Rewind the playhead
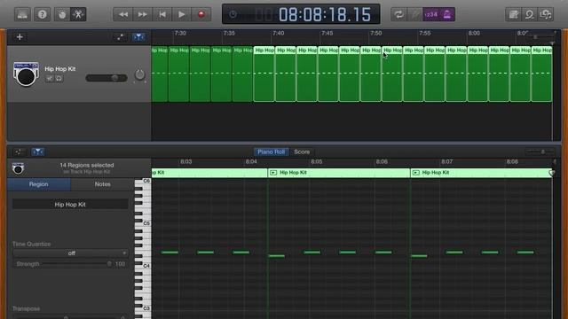568x319 pixels. (x=122, y=14)
